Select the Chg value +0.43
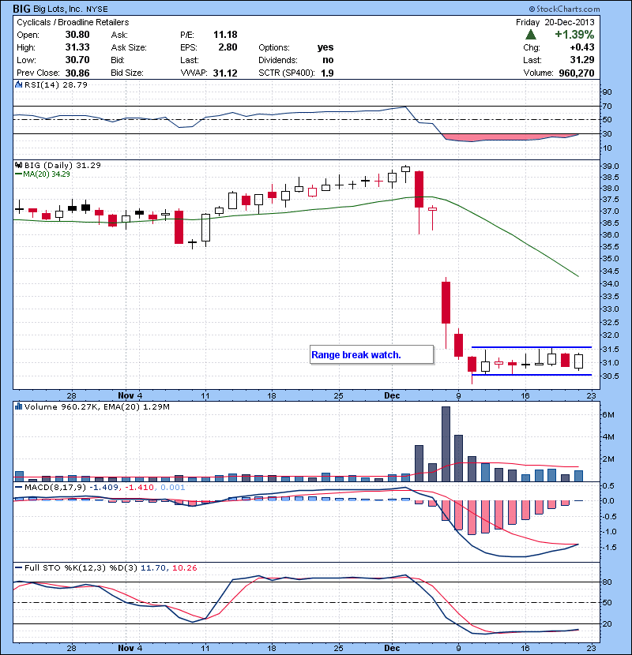Screen dimensions: 632x655 (x=581, y=47)
